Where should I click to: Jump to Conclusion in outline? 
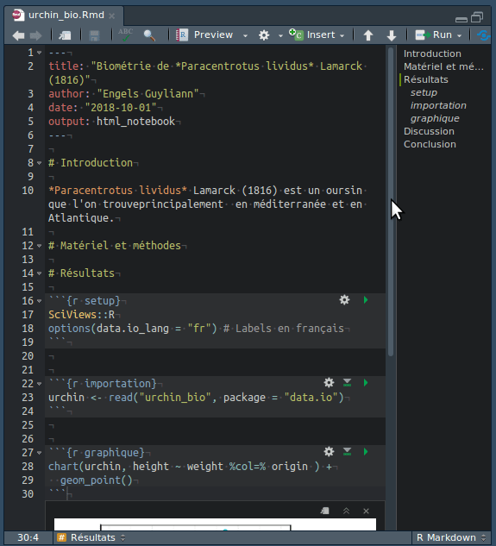tap(430, 144)
